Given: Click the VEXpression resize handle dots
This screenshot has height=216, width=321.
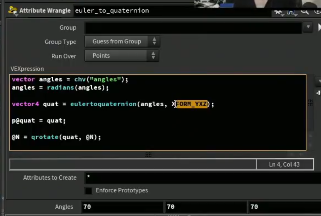Looking at the screenshot, I should tap(148, 154).
